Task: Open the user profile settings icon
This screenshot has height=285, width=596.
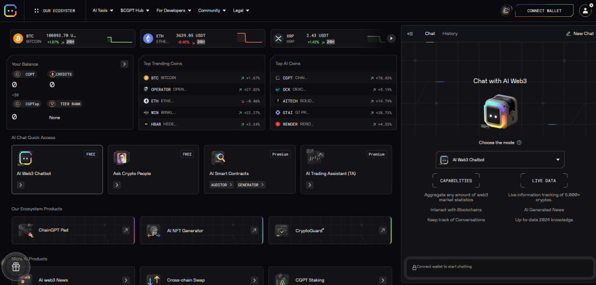Action: [586, 10]
